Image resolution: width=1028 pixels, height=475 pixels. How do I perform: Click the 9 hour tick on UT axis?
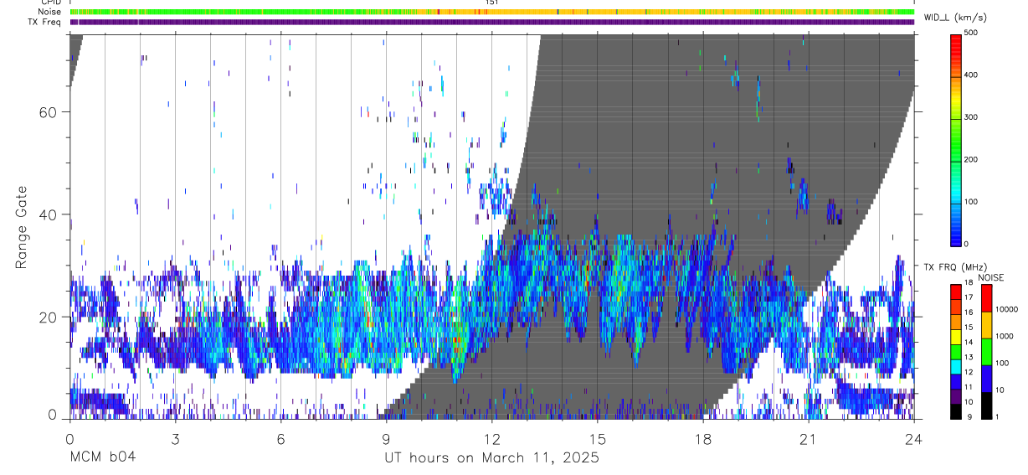tap(386, 437)
